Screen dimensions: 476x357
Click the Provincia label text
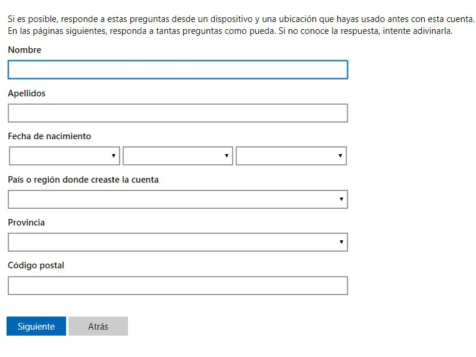click(x=26, y=223)
